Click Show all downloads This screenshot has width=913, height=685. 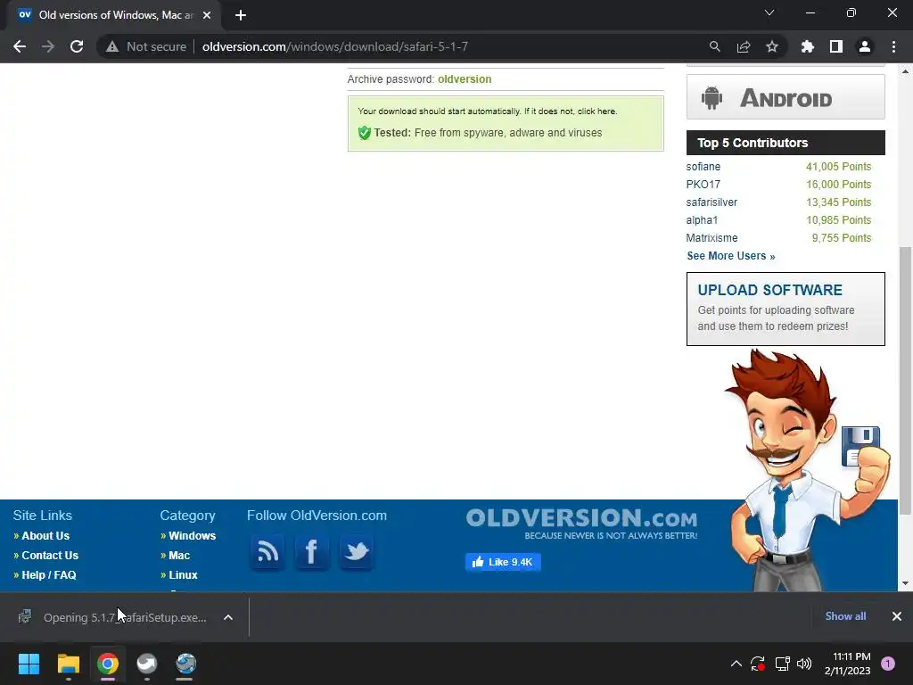(845, 616)
